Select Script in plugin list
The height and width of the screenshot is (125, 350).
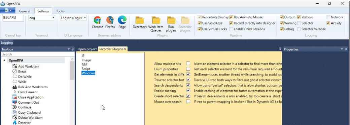click(x=86, y=69)
